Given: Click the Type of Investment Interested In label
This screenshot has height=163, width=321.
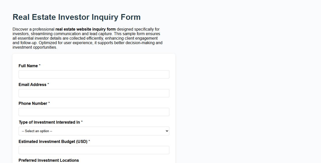Looking at the screenshot, I should pyautogui.click(x=49, y=122).
